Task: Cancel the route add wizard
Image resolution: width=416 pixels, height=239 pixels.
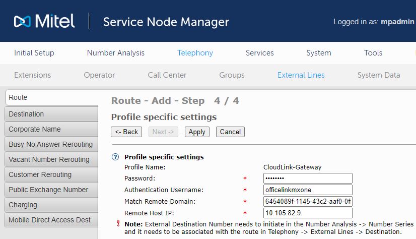Action: 230,132
